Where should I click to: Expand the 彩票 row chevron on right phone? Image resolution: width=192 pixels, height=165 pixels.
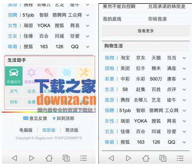[x=184, y=79]
